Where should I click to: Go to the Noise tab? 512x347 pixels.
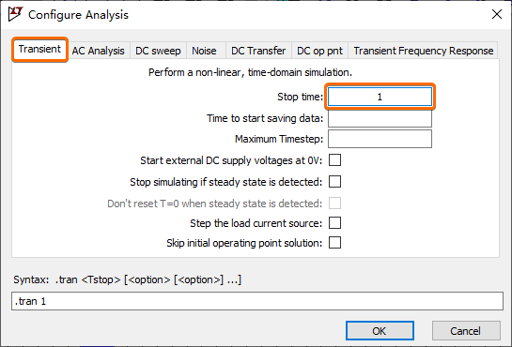click(x=204, y=51)
